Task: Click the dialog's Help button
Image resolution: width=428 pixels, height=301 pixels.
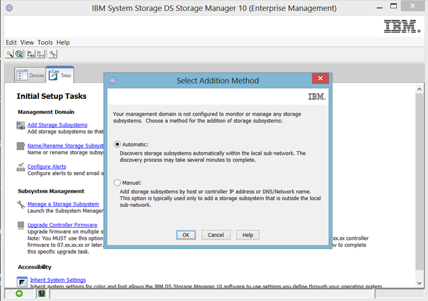Action: click(247, 235)
